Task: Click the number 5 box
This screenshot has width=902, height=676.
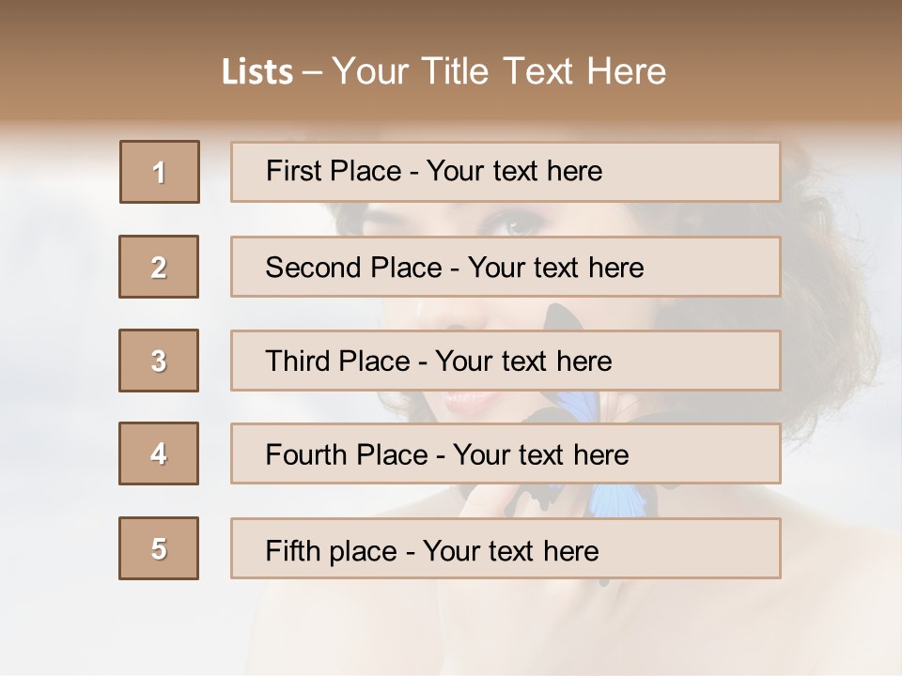Action: coord(159,548)
